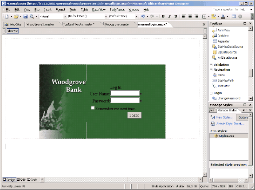255x190 pixels.
Task: Switch to Split view
Action: click(x=21, y=180)
